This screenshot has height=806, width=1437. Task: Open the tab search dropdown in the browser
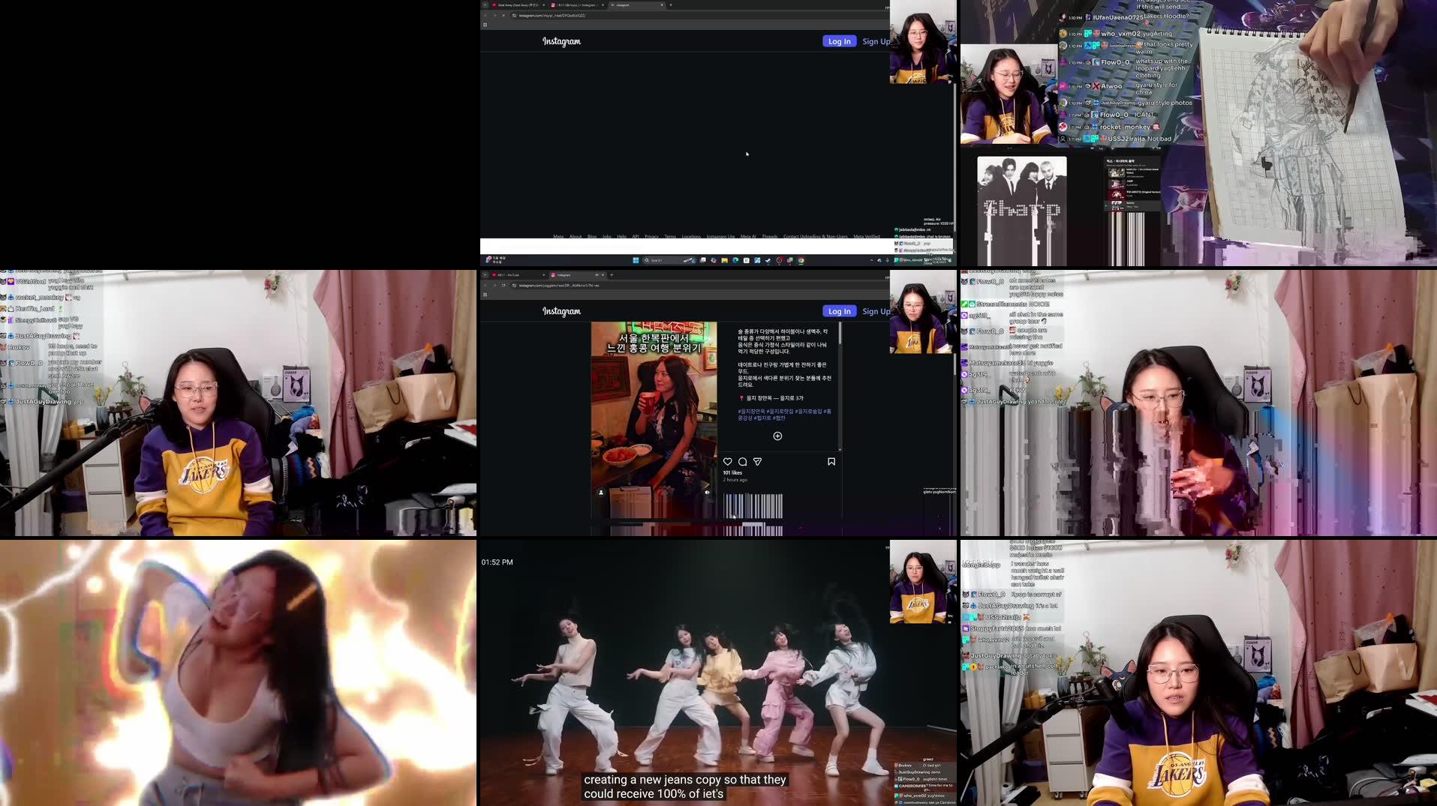pyautogui.click(x=485, y=275)
